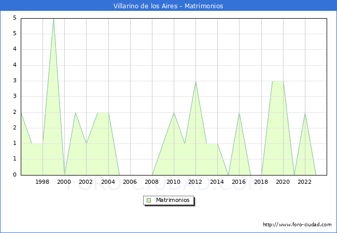Click the 2001 peak data point
Viewport: 337px width, 233px height.
pyautogui.click(x=75, y=113)
